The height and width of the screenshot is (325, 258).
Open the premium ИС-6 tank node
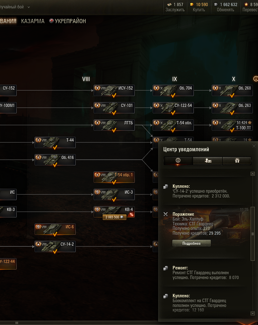(55, 229)
